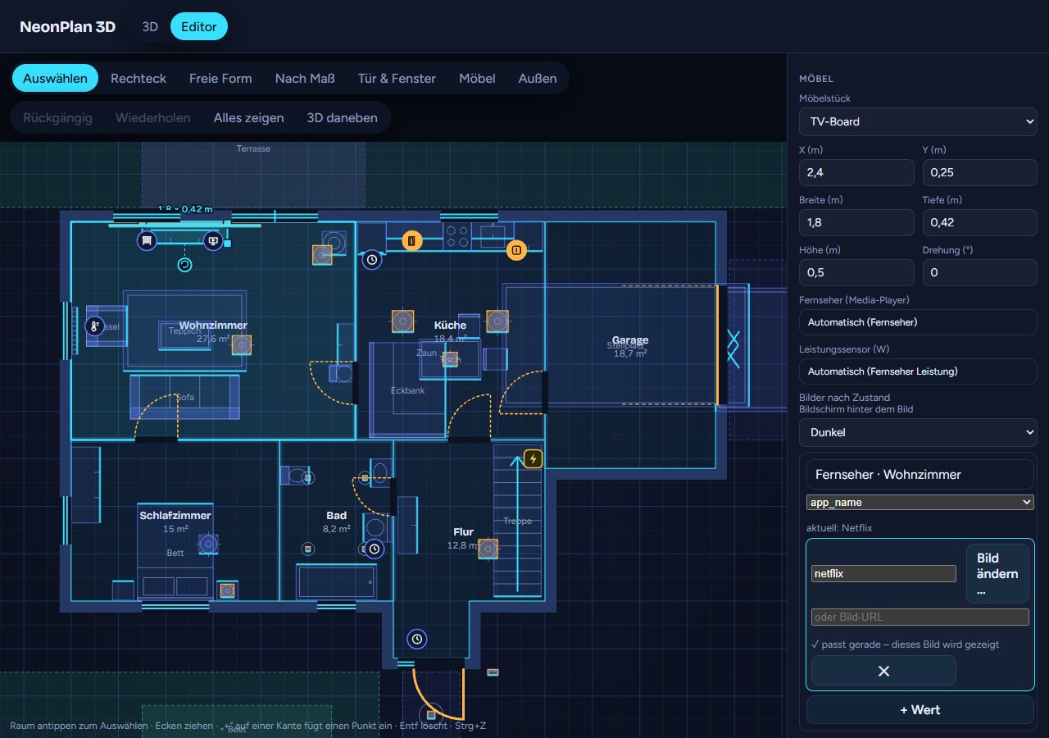Click the small lamp on the Küche Tisch

(x=450, y=359)
